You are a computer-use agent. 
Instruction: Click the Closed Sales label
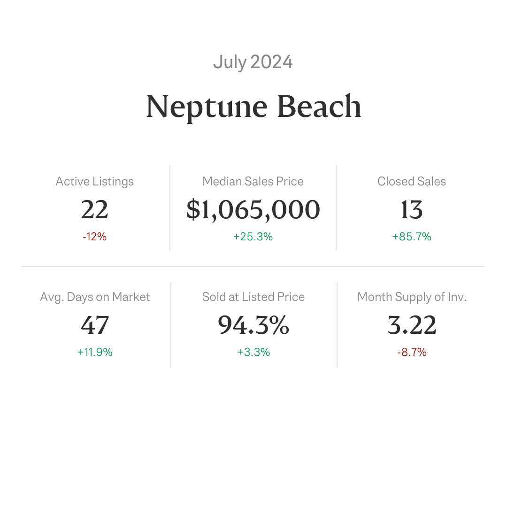click(x=412, y=181)
